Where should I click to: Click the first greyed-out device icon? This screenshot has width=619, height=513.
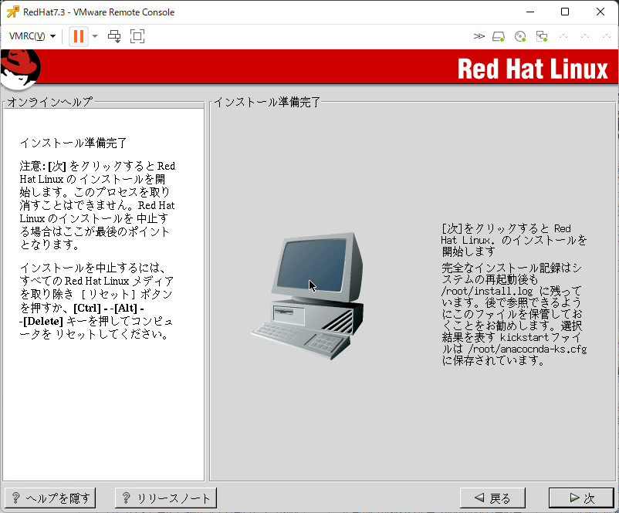point(563,37)
